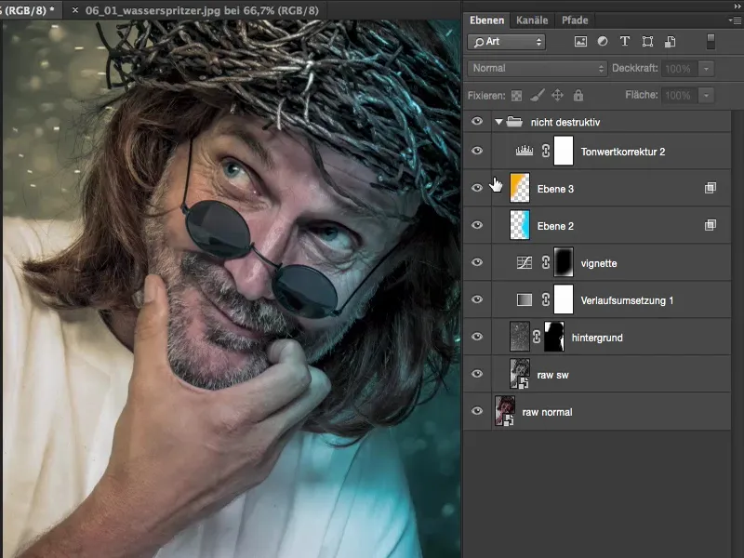
Task: Open the Deckkraft opacity slider arrow
Action: [706, 69]
